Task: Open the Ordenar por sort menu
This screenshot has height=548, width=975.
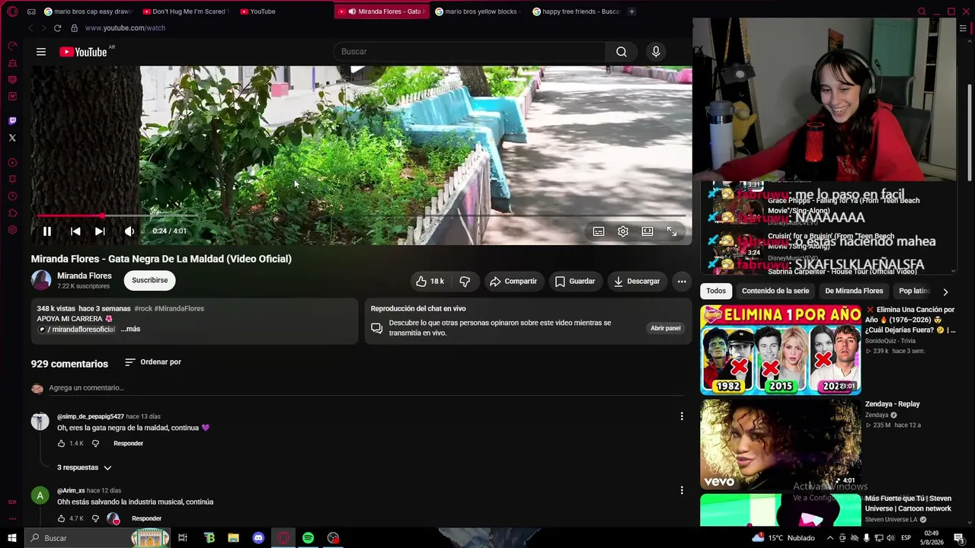Action: coord(153,362)
